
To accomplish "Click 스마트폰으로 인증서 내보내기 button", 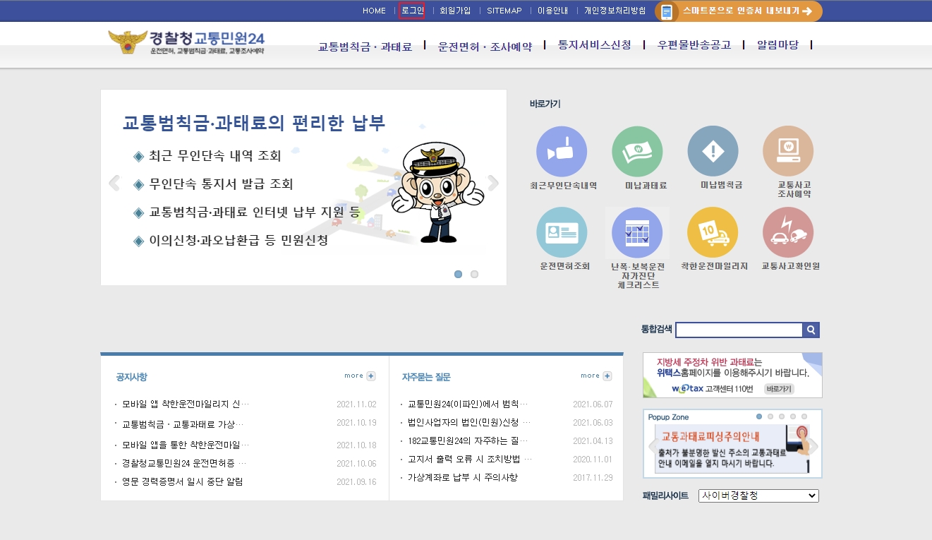I will pyautogui.click(x=739, y=11).
